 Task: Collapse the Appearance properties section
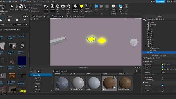coord(144,61)
